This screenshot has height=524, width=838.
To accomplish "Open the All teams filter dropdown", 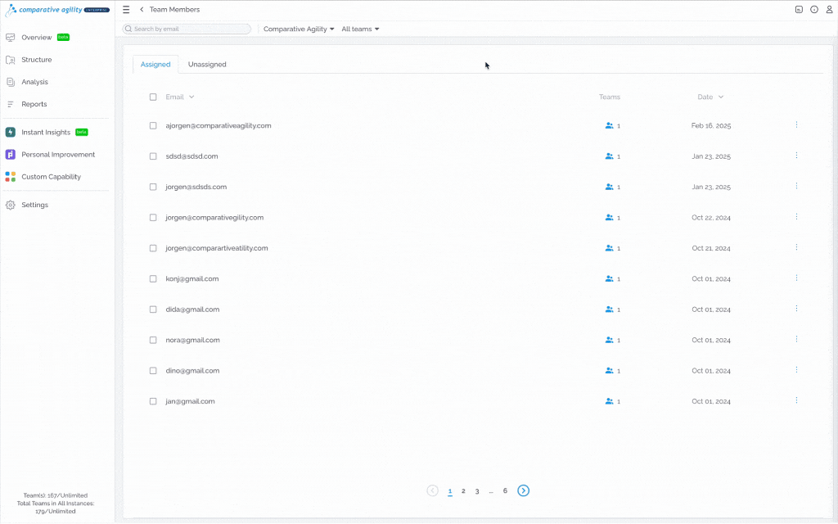I will click(360, 29).
